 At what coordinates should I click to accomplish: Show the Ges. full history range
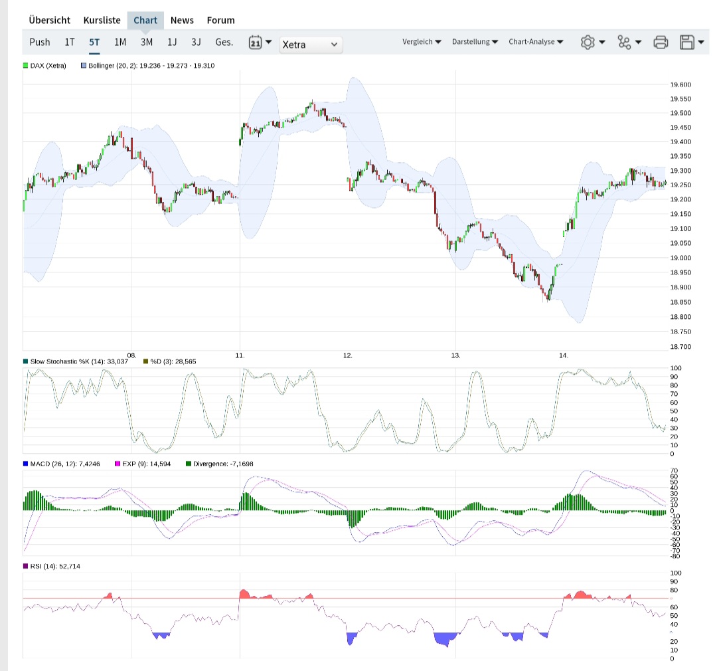coord(224,42)
